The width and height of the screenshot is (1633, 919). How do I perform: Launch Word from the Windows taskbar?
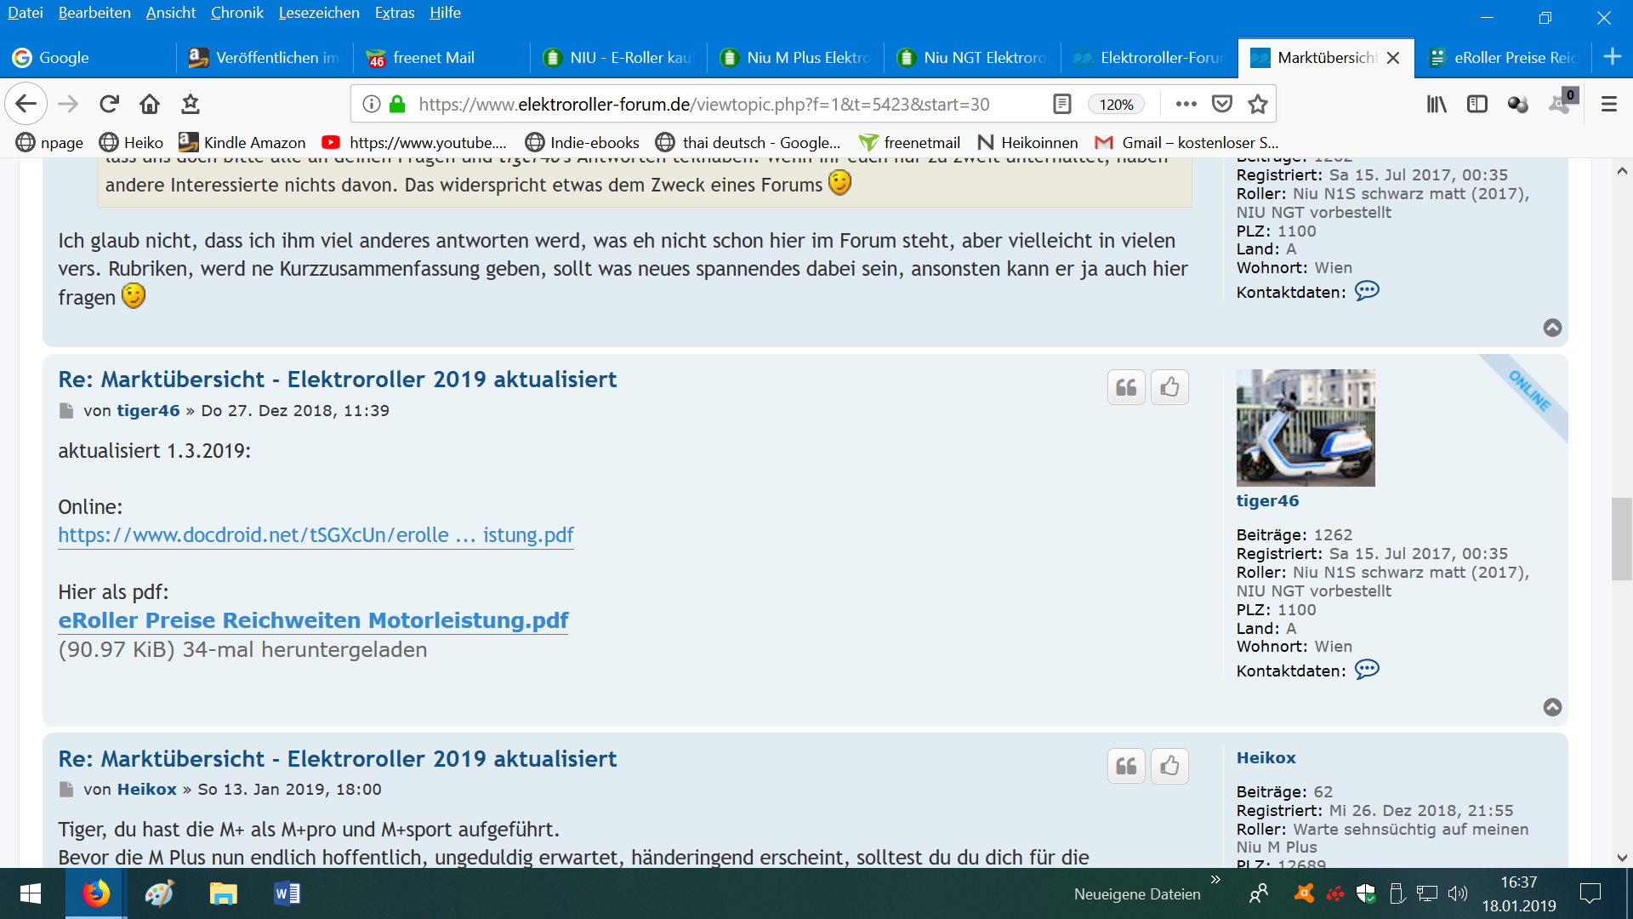tap(287, 893)
